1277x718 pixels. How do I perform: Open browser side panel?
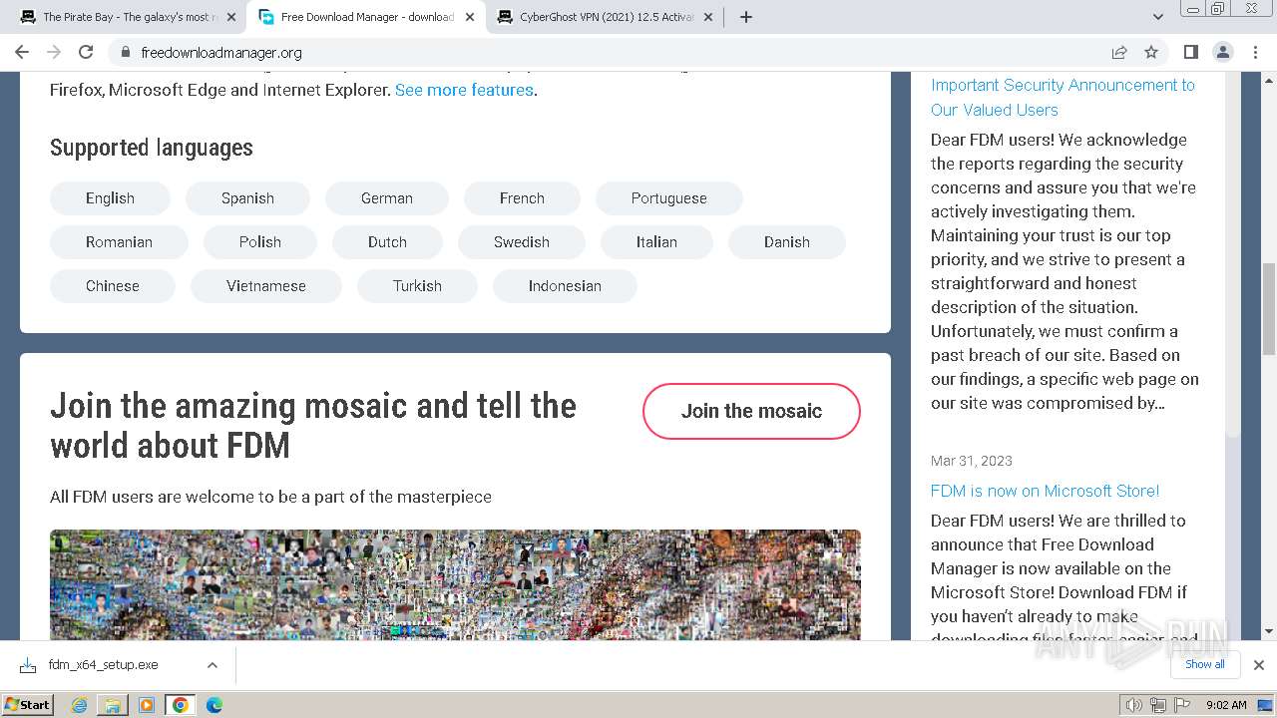[1190, 52]
